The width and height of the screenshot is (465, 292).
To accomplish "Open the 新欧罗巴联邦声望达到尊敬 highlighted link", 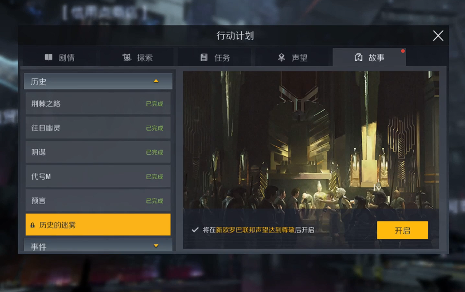I will (x=255, y=230).
